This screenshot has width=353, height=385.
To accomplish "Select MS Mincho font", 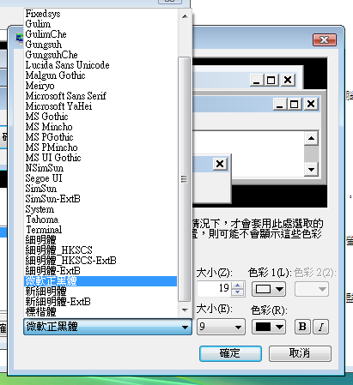I will (x=100, y=127).
